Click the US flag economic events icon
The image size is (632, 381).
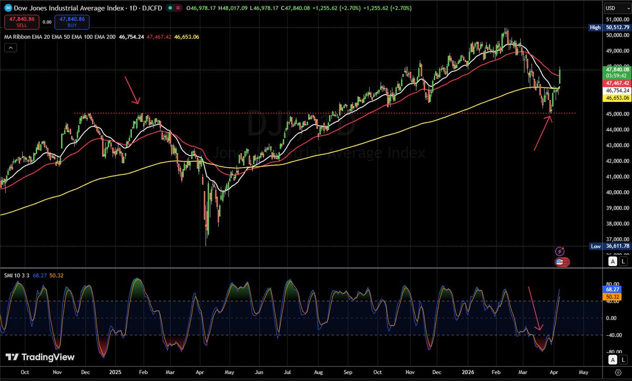coord(559,261)
